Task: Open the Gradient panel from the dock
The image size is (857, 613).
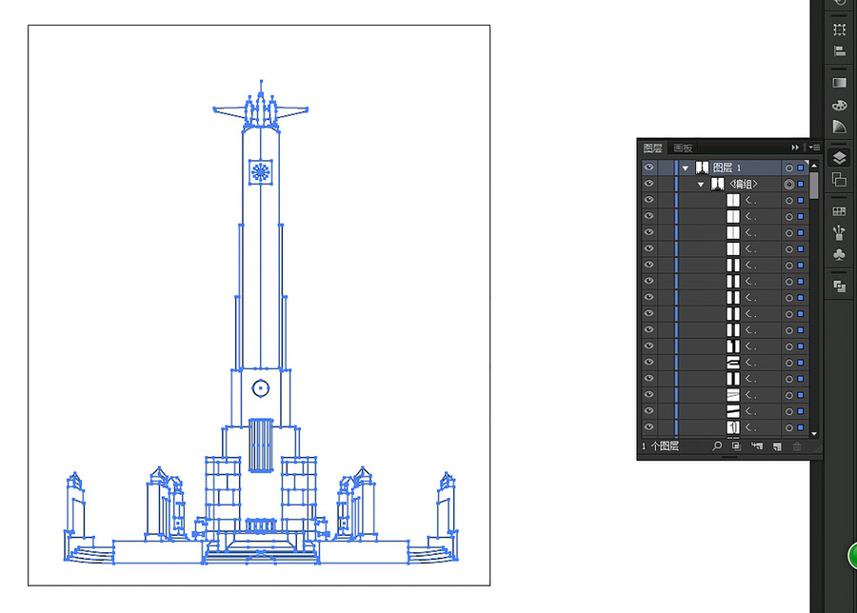Action: point(840,83)
